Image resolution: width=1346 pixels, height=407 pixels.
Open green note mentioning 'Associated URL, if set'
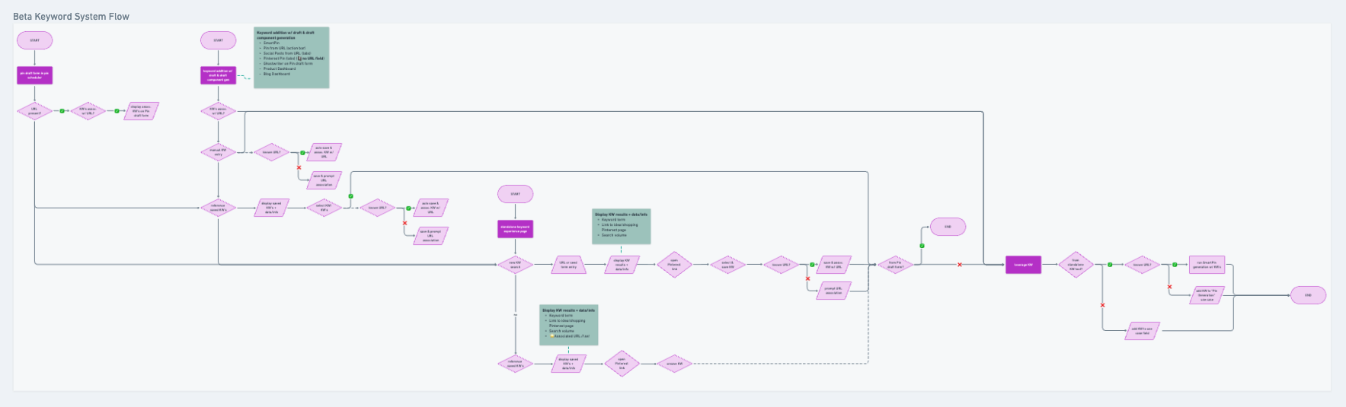coord(569,325)
